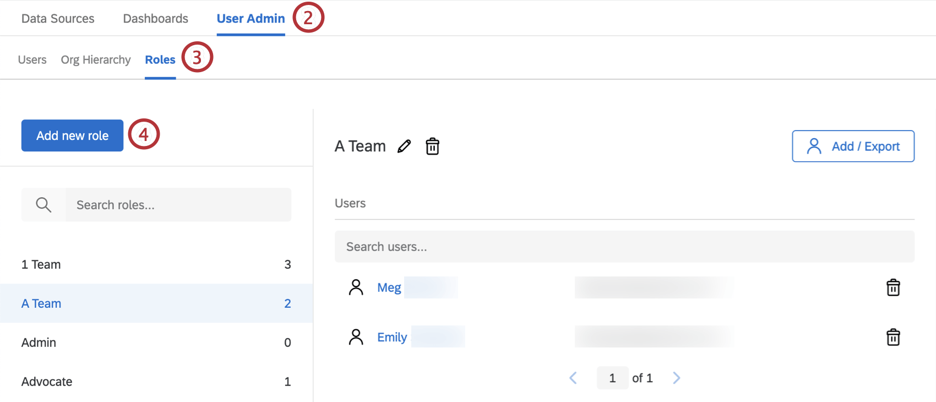Select the 1 Team role
The width and height of the screenshot is (936, 402).
tap(41, 264)
